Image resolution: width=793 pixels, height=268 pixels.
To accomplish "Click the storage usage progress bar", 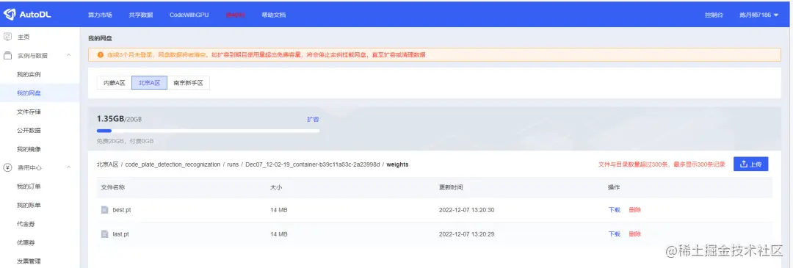I will point(208,131).
